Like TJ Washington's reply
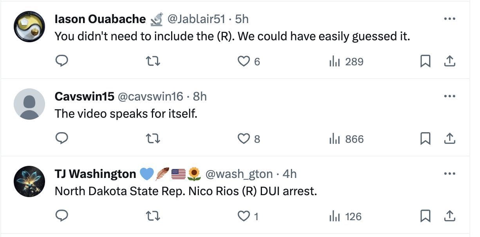 244,216
